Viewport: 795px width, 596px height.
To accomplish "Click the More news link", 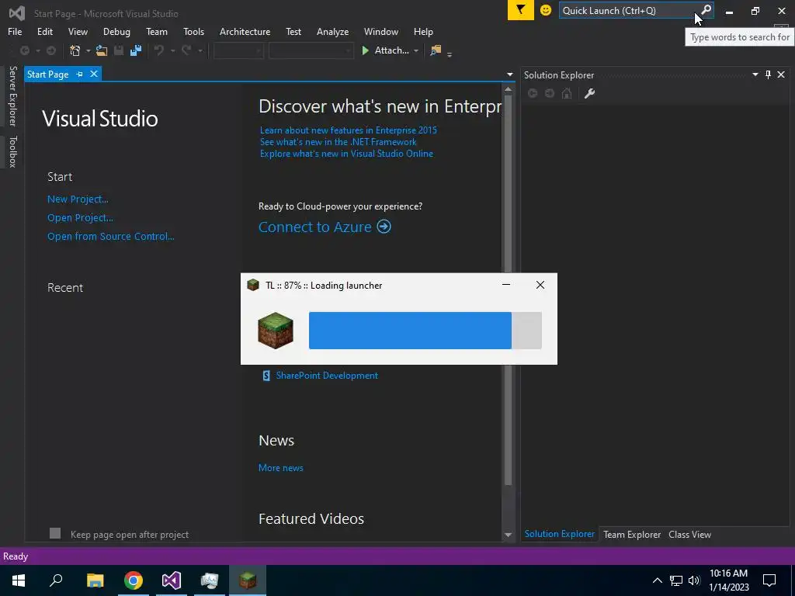I will [x=281, y=468].
